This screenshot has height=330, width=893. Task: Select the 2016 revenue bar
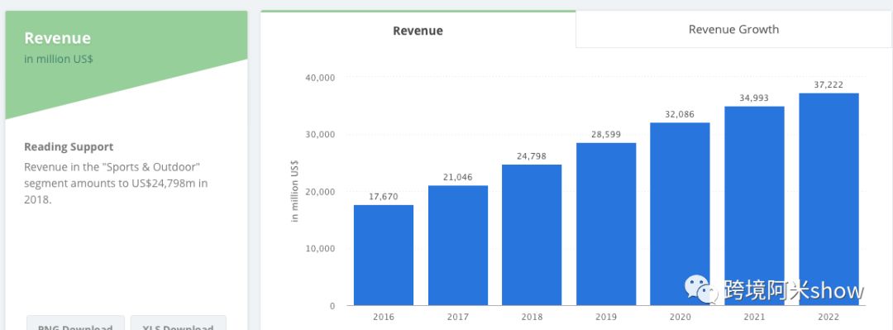tap(384, 255)
